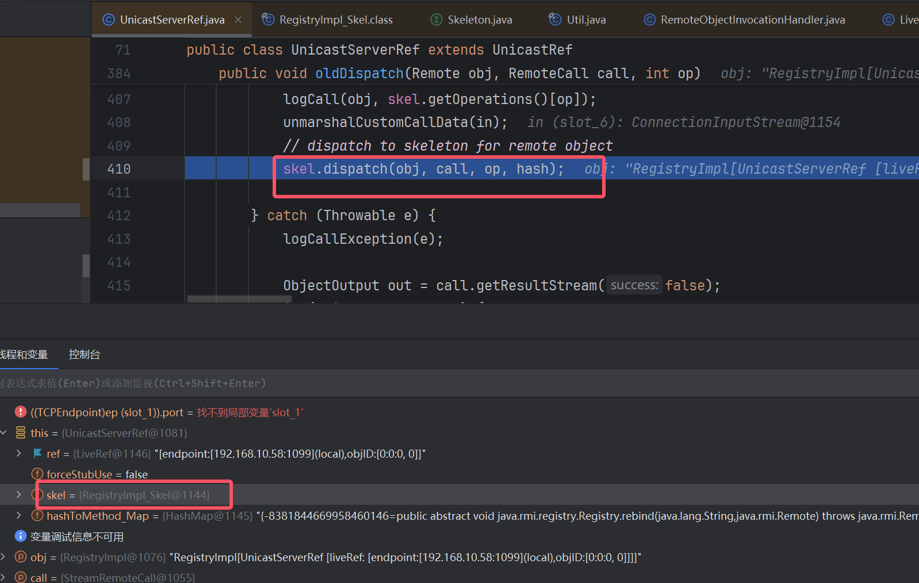Expand the skel RegistryImpl_Skel variable
This screenshot has height=583, width=919.
click(x=18, y=495)
